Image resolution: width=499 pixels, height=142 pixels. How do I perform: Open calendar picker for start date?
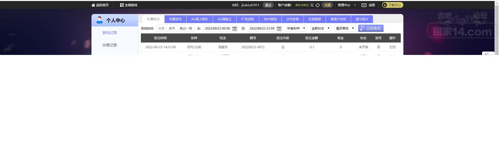click(234, 29)
